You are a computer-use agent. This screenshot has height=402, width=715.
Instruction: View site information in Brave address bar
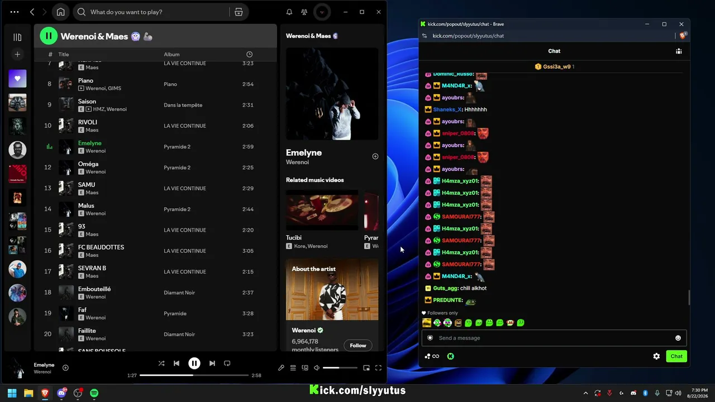(x=425, y=36)
